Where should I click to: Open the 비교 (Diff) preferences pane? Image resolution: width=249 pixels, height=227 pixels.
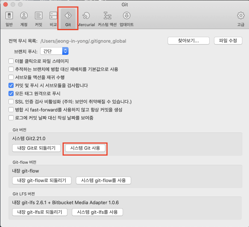(x=53, y=19)
